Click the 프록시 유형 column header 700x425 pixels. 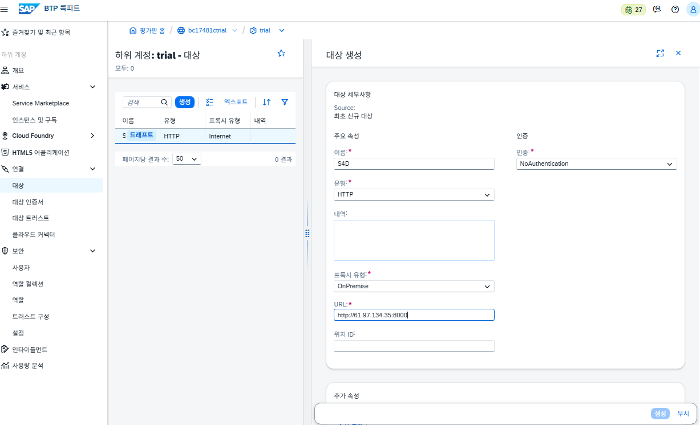click(228, 121)
